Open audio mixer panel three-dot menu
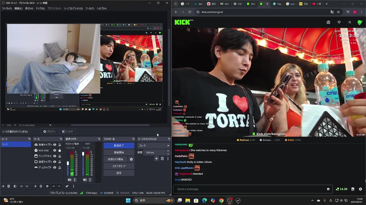Screen dimensions: 366x205 tap(73, 186)
